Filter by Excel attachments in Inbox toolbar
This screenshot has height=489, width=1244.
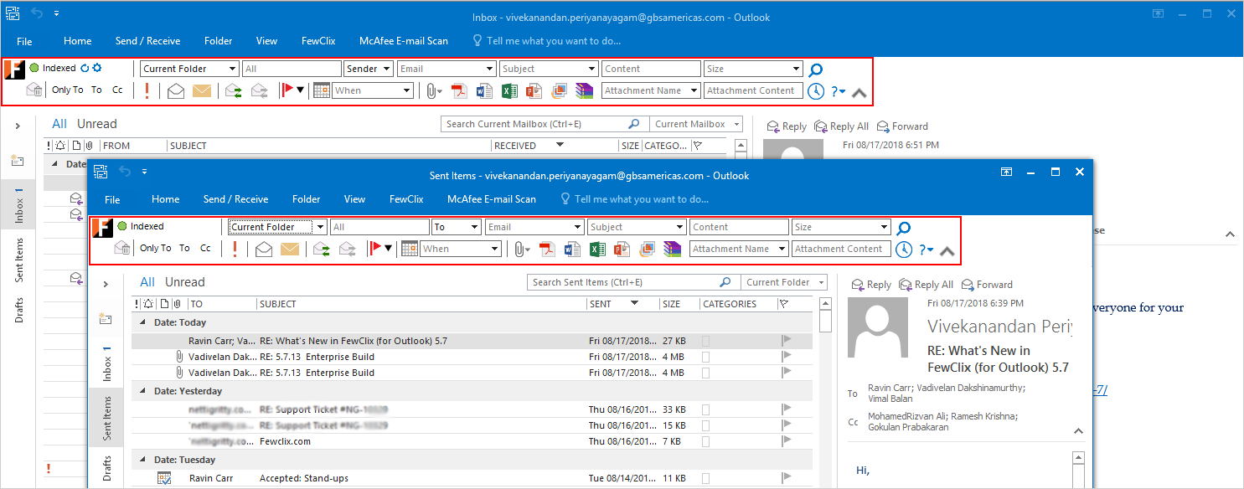coord(509,90)
